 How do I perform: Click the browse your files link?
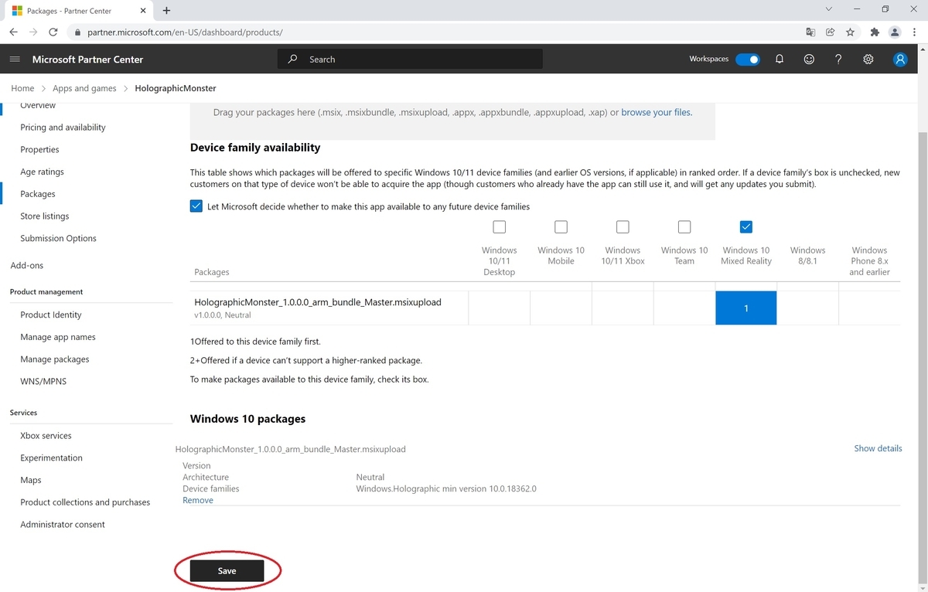tap(657, 112)
